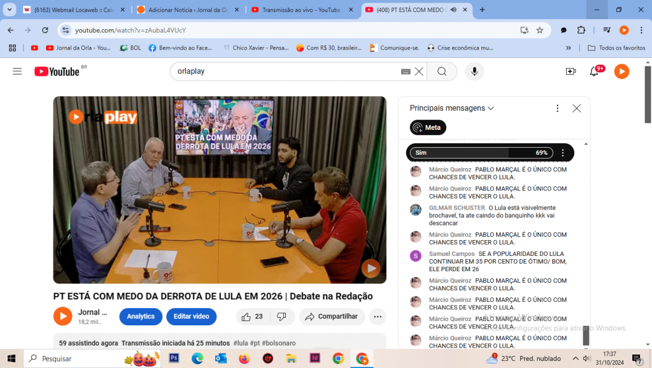Open the poll options menu beside 69%
Viewport: 652px width, 368px height.
pos(563,153)
